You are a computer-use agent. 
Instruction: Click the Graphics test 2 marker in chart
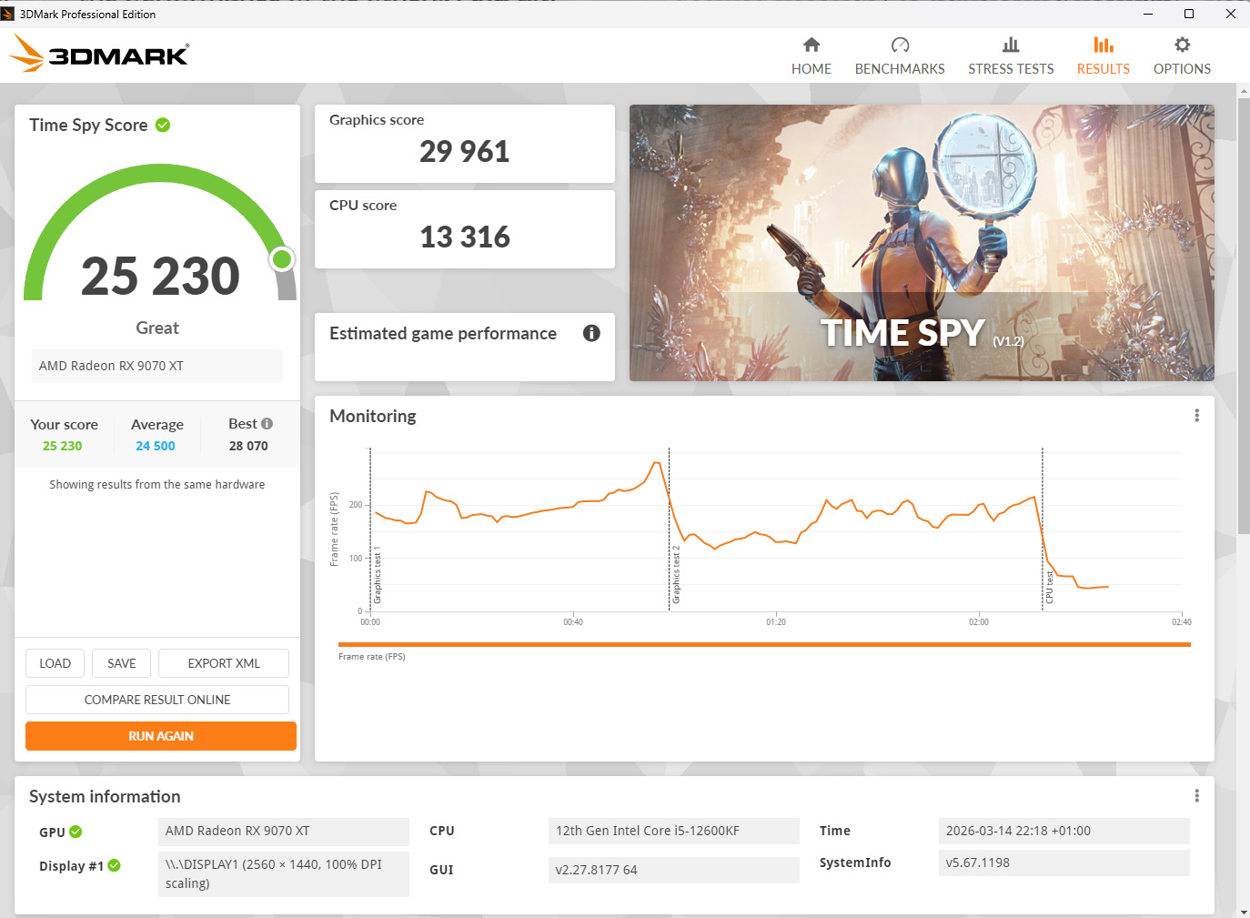[x=675, y=575]
